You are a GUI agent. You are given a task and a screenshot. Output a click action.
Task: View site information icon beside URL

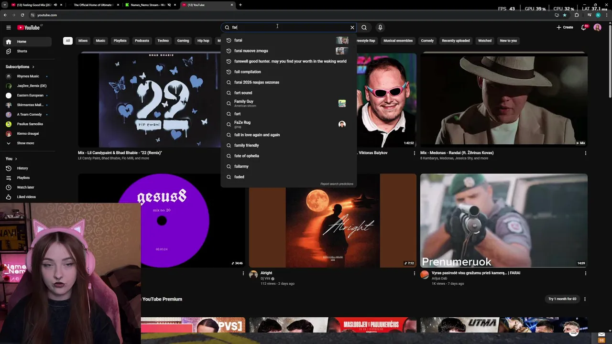coord(33,15)
